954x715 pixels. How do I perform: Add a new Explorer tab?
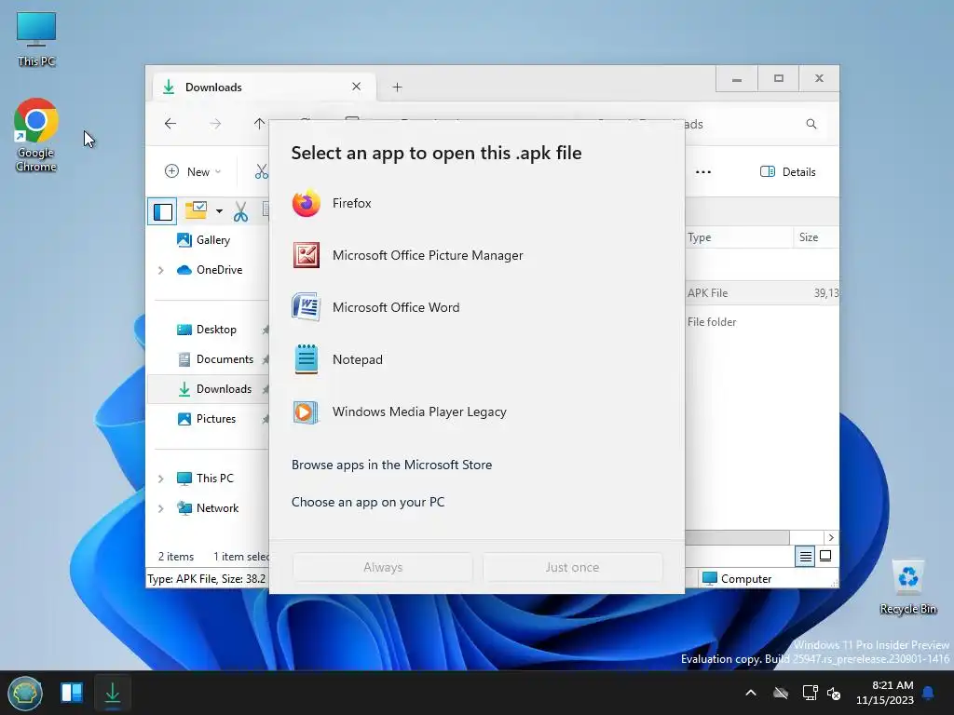point(397,87)
